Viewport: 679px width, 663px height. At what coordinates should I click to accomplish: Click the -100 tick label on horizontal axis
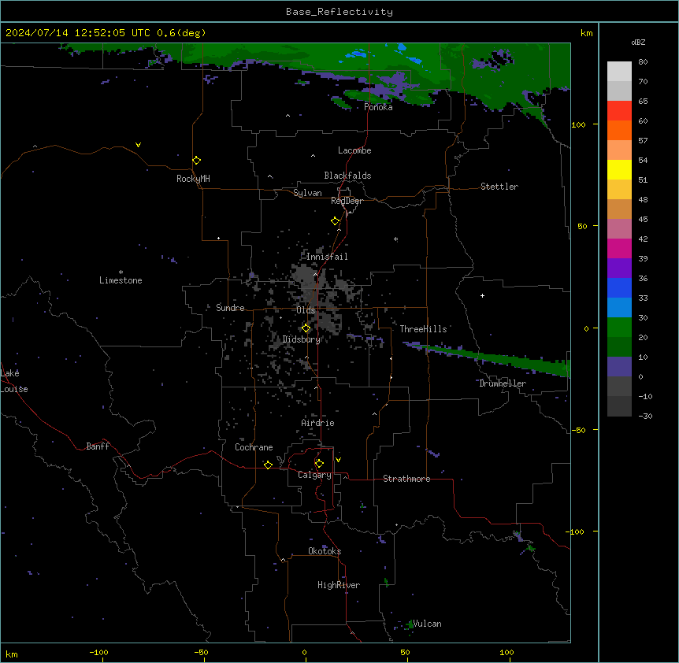click(x=98, y=652)
